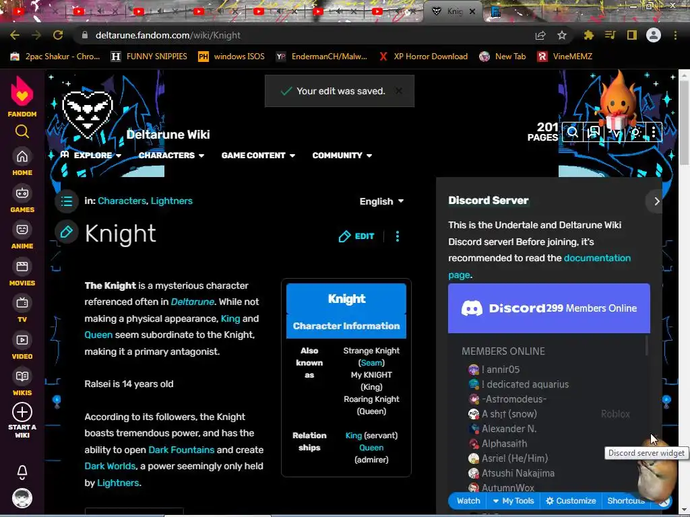Open the Dark Fountains link
Image resolution: width=690 pixels, height=517 pixels.
(181, 450)
